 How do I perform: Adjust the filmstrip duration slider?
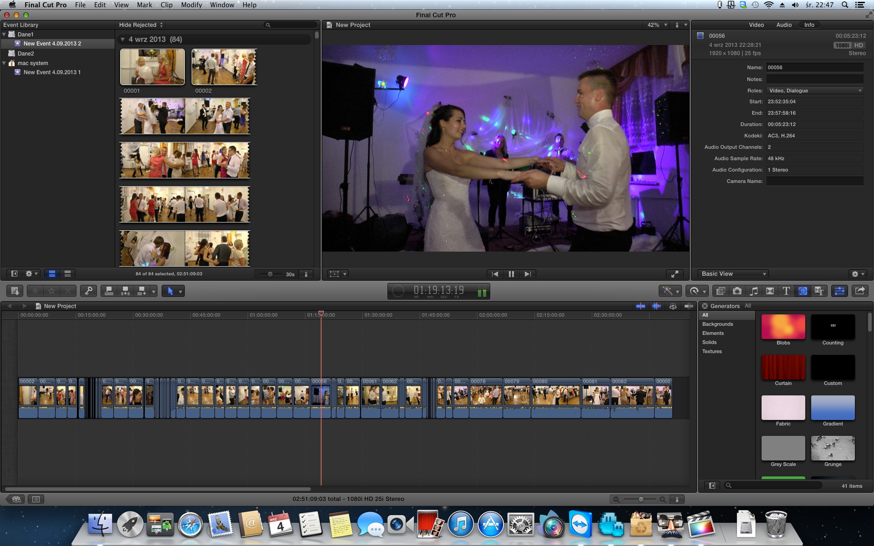click(270, 274)
